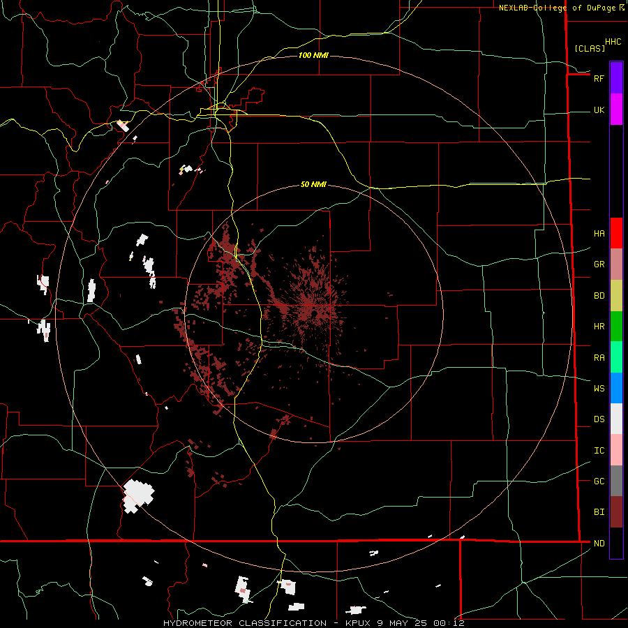Click the RF legend label
Screen dimensions: 628x628
pyautogui.click(x=599, y=79)
